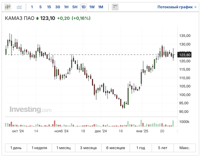This screenshot has width=201, height=158.
Task: Click the 14 date axis label
Action: tap(36, 131)
